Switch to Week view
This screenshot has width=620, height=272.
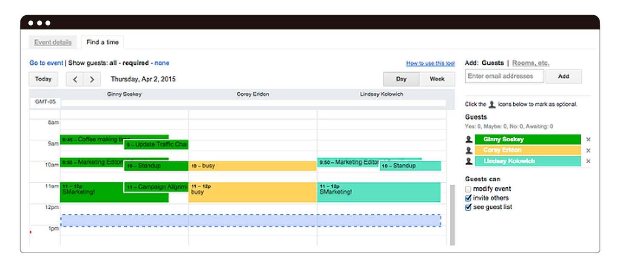pyautogui.click(x=437, y=79)
